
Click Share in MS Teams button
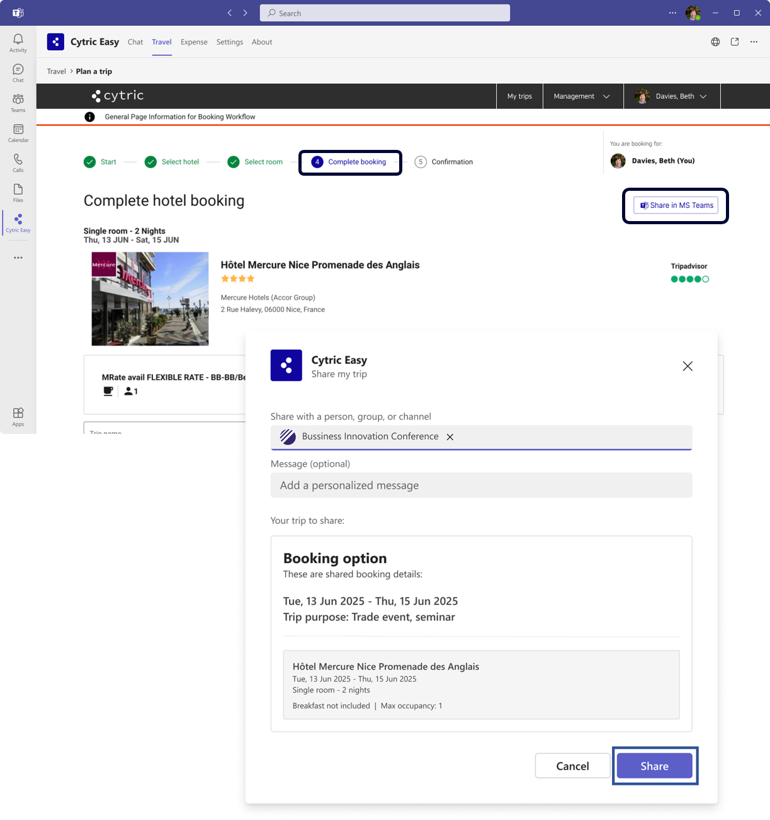tap(676, 205)
